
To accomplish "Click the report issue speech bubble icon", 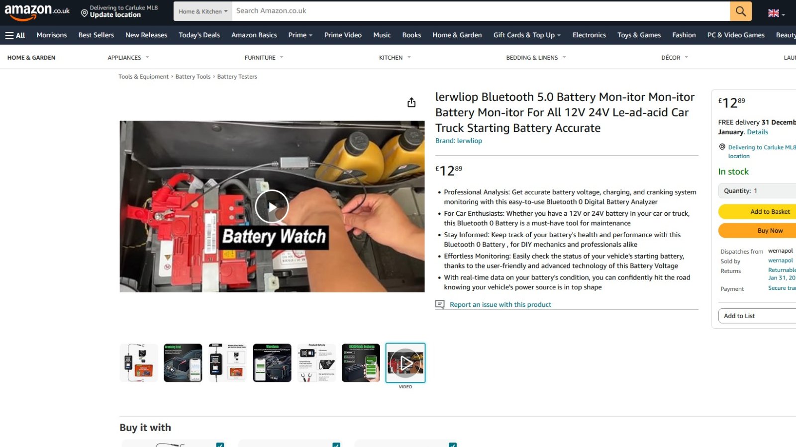I will [x=440, y=304].
